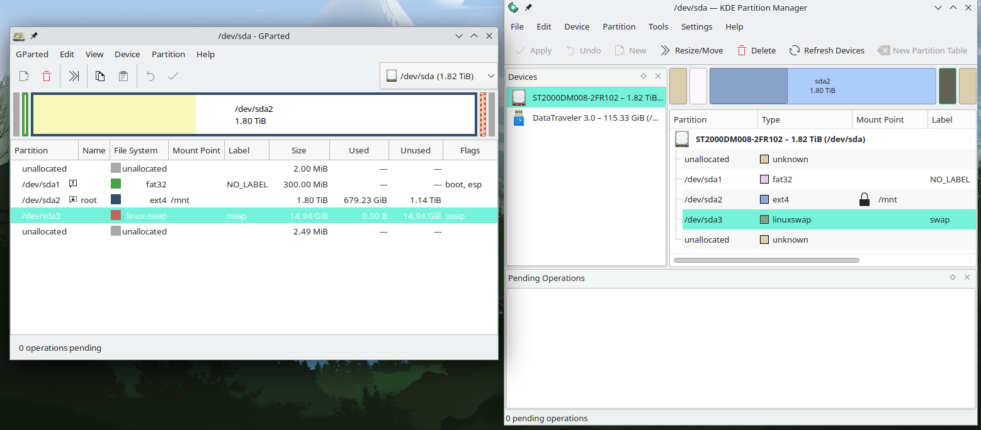Click the Mount Point column header in KDE

coord(890,119)
